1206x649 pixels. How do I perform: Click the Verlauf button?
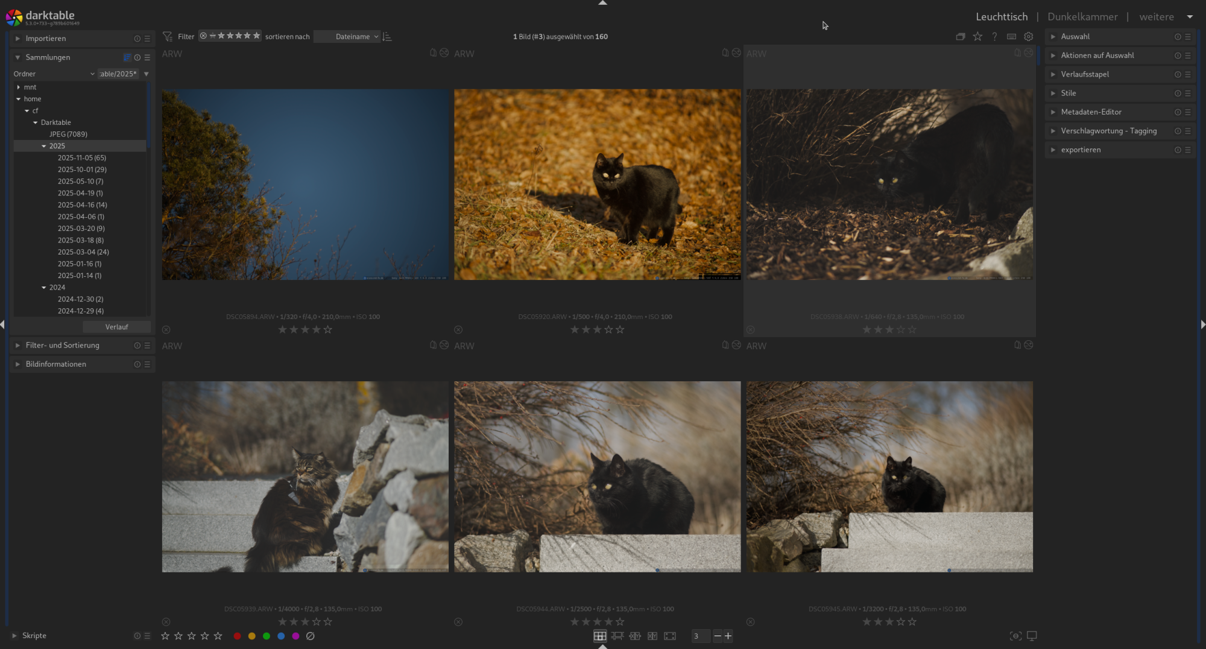[116, 327]
